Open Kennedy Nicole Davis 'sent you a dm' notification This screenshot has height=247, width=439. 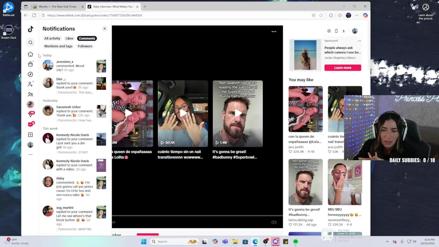[74, 143]
